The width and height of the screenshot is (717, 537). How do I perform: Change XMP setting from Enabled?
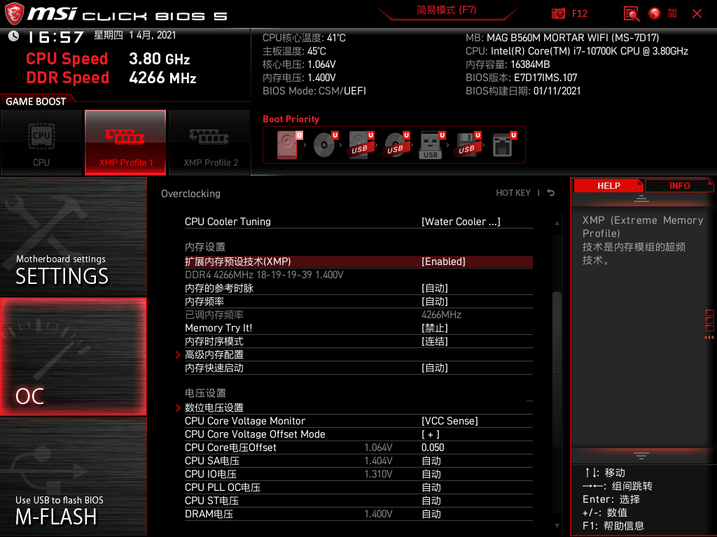coord(443,262)
